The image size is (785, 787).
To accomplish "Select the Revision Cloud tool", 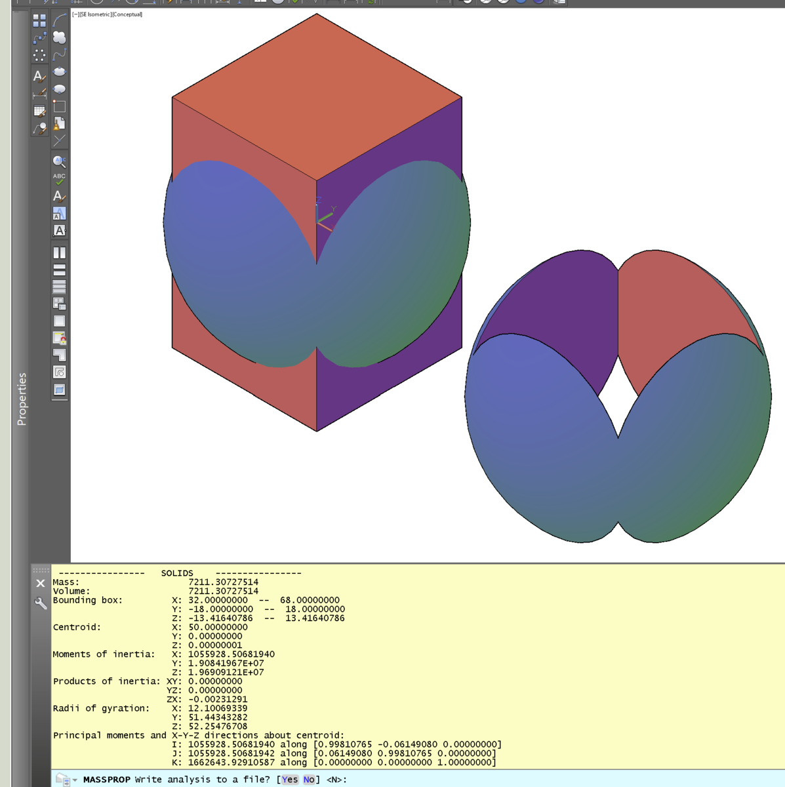I will point(60,38).
